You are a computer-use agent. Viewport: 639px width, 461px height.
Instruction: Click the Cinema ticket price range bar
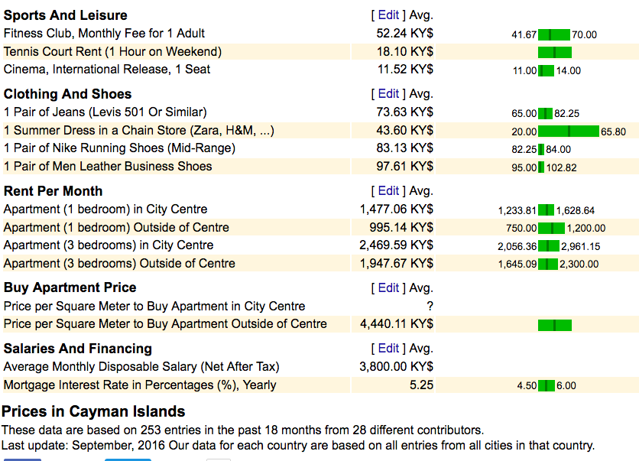546,70
